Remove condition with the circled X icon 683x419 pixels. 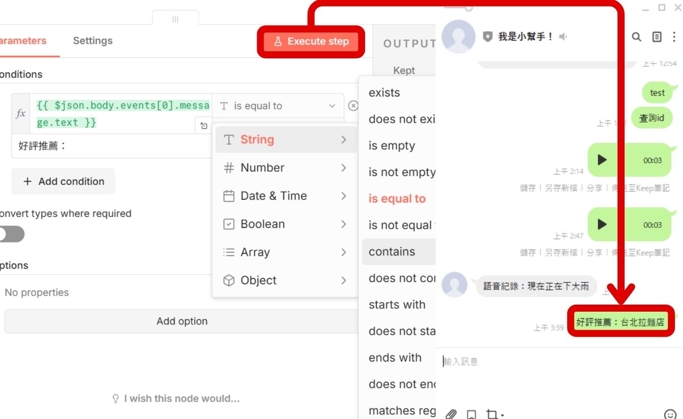coord(353,106)
